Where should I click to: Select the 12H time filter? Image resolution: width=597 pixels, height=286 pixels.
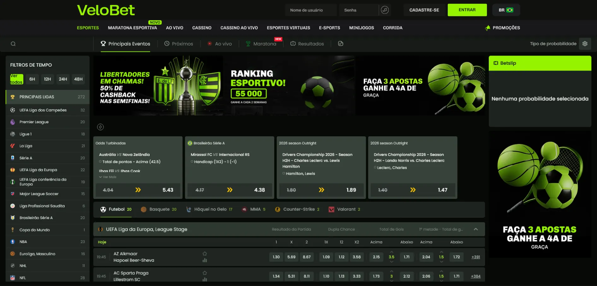coord(47,79)
